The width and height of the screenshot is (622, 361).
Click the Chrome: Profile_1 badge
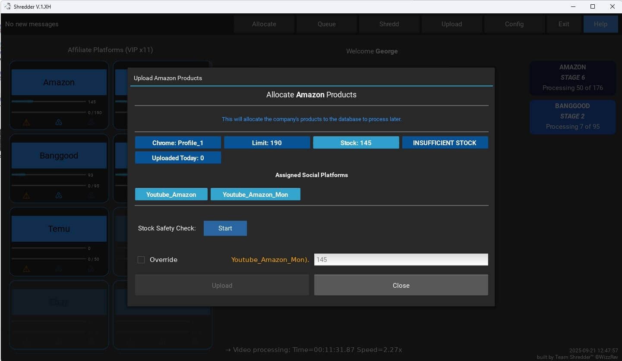click(x=178, y=143)
